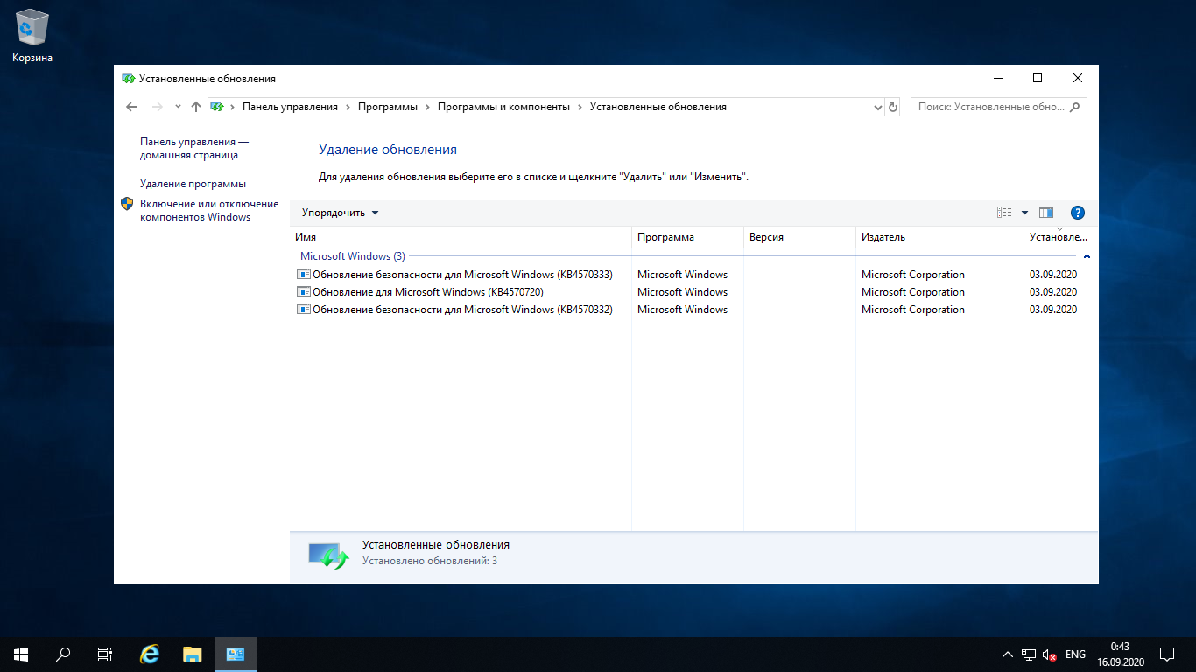This screenshot has width=1196, height=672.
Task: Open the clock showing 0:43
Action: click(1120, 654)
